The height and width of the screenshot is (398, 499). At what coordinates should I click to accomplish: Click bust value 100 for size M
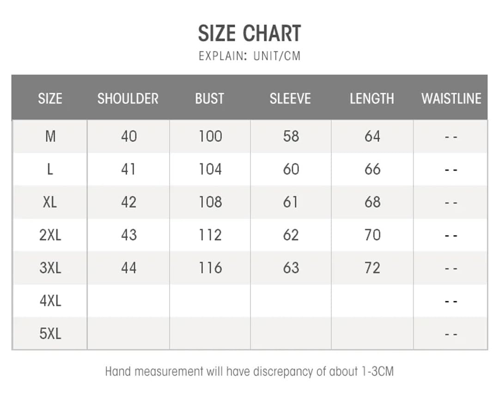210,137
